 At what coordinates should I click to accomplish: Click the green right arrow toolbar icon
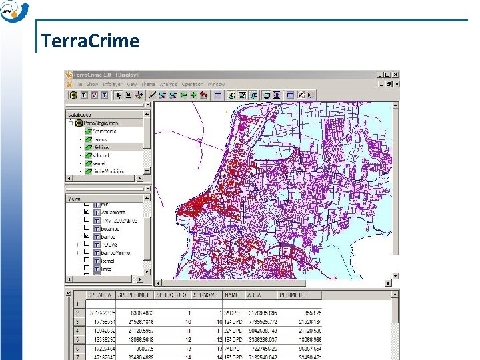coord(193,95)
